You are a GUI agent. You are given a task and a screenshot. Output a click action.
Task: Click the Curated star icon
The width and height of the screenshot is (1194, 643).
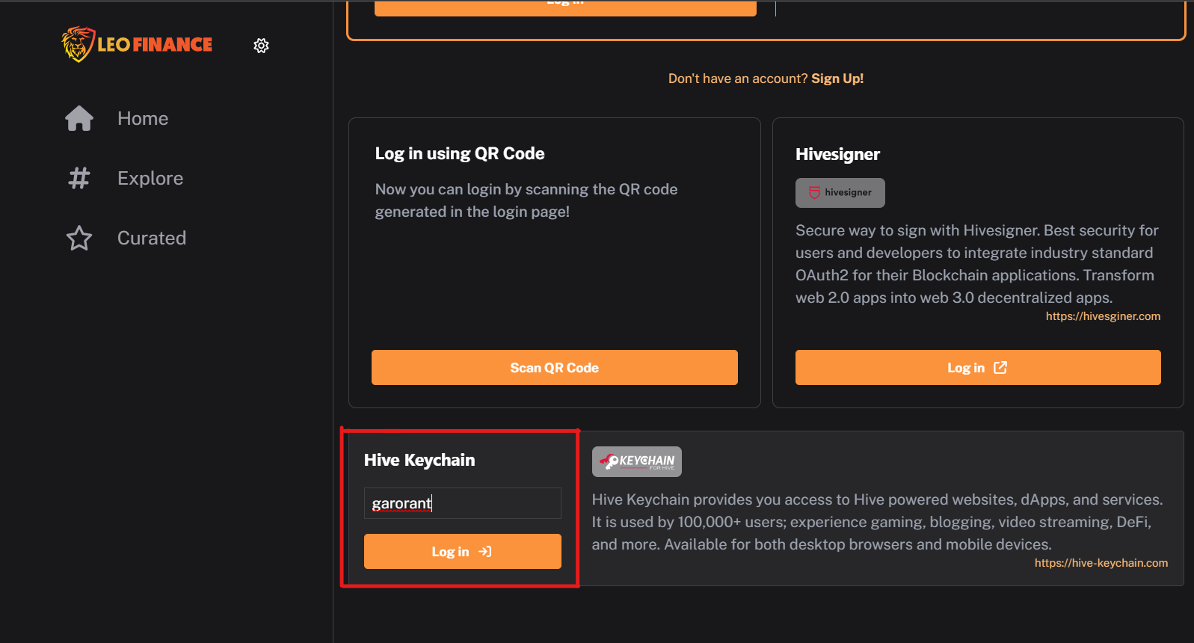(79, 238)
